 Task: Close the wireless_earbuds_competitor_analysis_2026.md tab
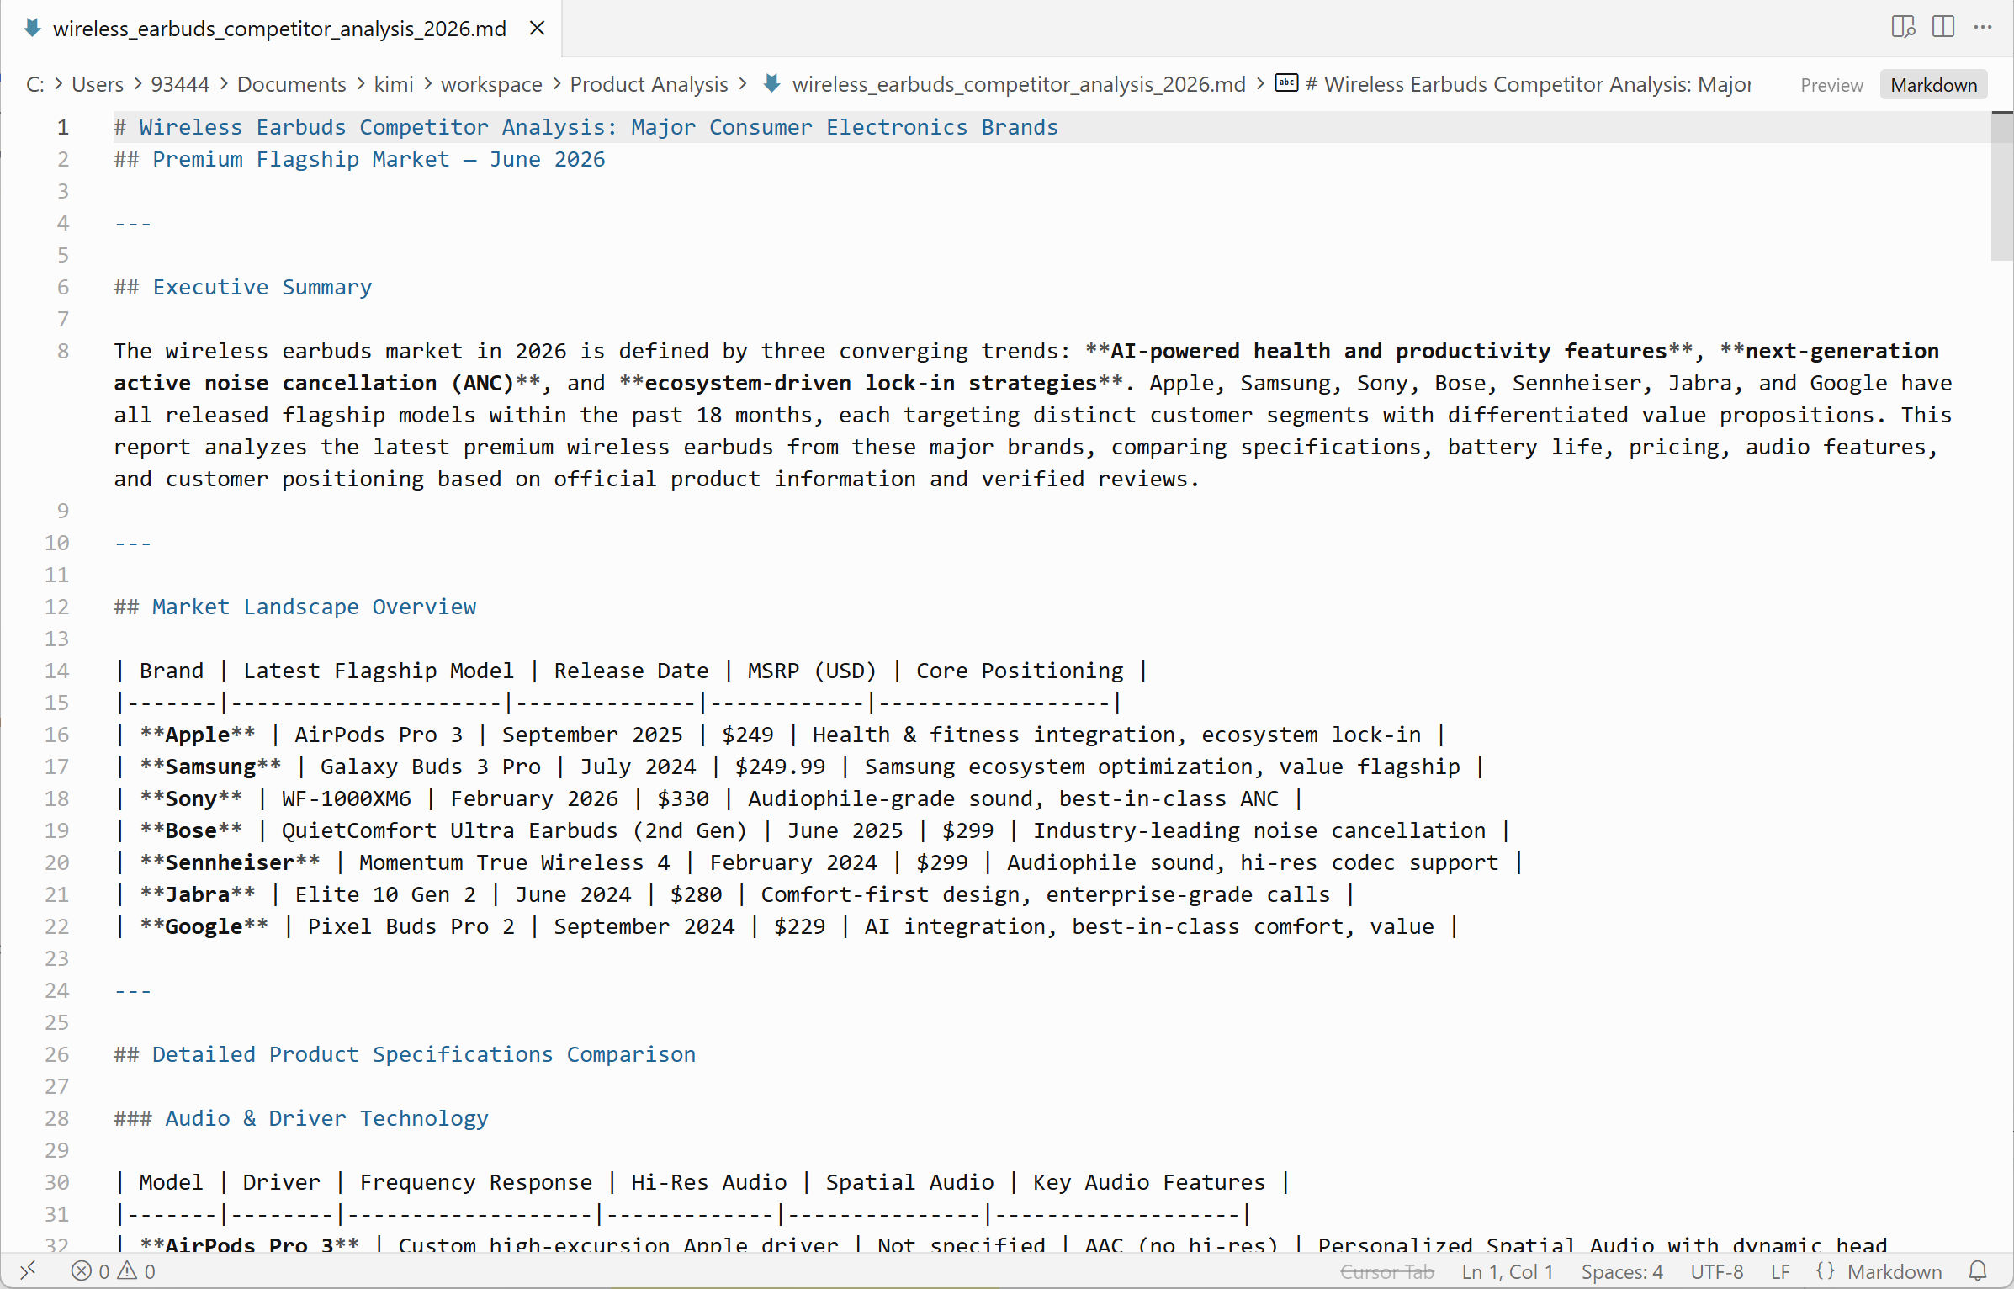tap(537, 29)
